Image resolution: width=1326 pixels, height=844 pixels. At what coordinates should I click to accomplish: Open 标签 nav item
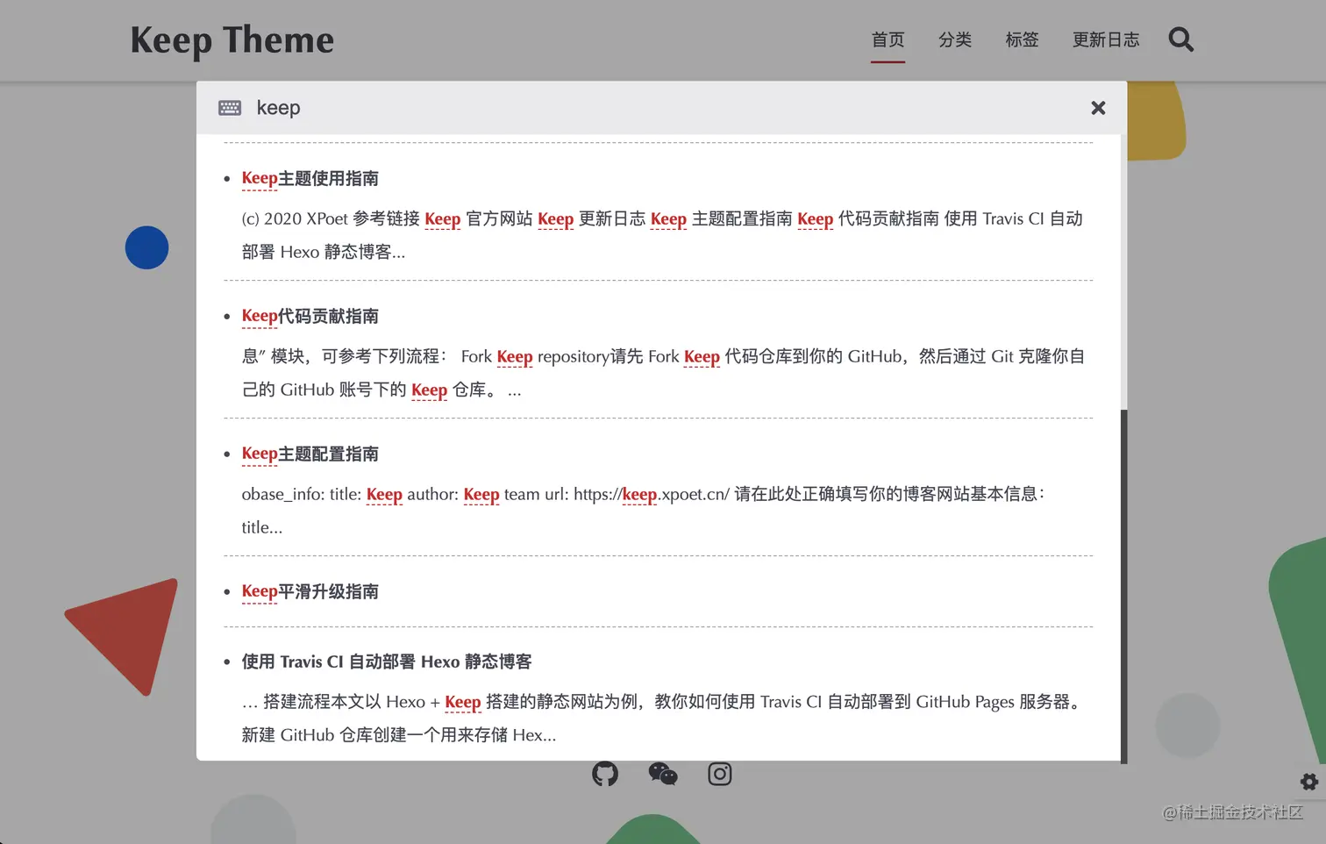(1022, 39)
